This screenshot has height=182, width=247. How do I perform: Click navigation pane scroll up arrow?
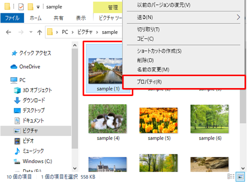[75, 45]
